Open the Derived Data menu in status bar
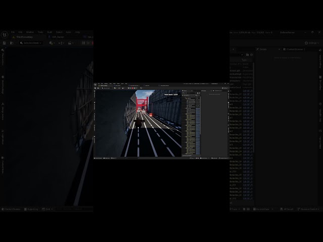The height and width of the screenshot is (242, 323). tap(263, 209)
